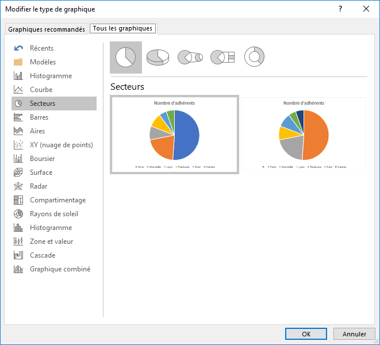Select the Modèles folder category

point(43,62)
